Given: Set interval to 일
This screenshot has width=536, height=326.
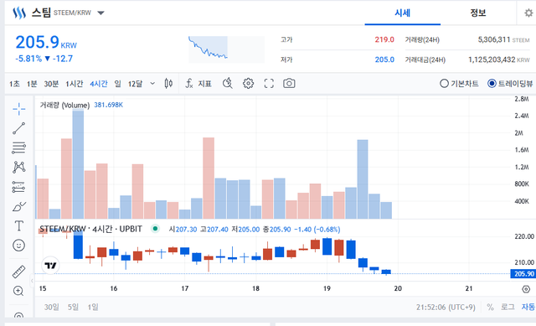Looking at the screenshot, I should (117, 84).
